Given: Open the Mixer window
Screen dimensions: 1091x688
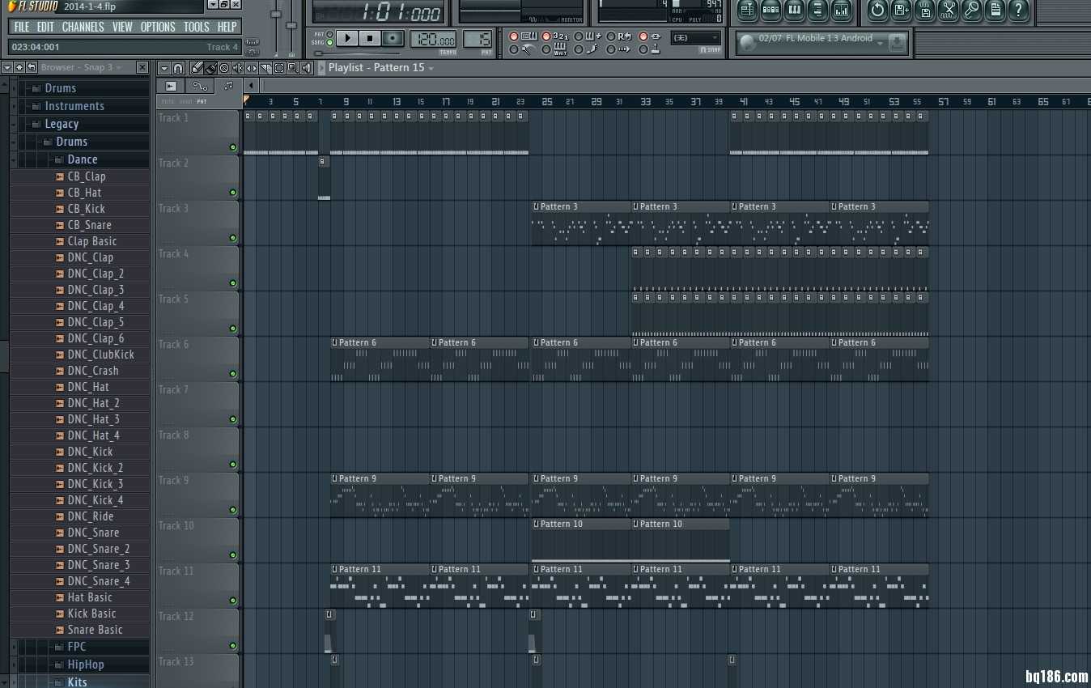Looking at the screenshot, I should point(841,11).
